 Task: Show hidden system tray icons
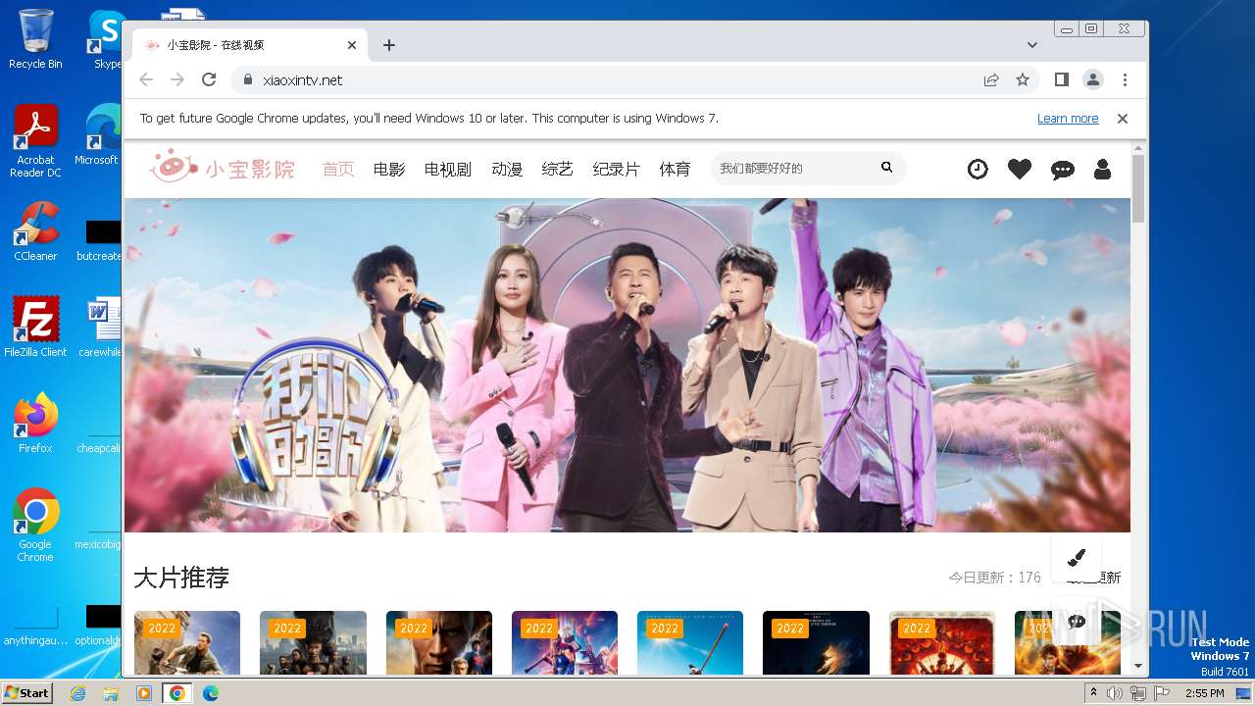point(1094,693)
